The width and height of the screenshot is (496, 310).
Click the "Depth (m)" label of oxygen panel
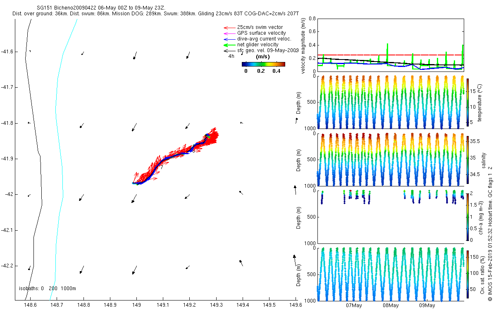299,275
